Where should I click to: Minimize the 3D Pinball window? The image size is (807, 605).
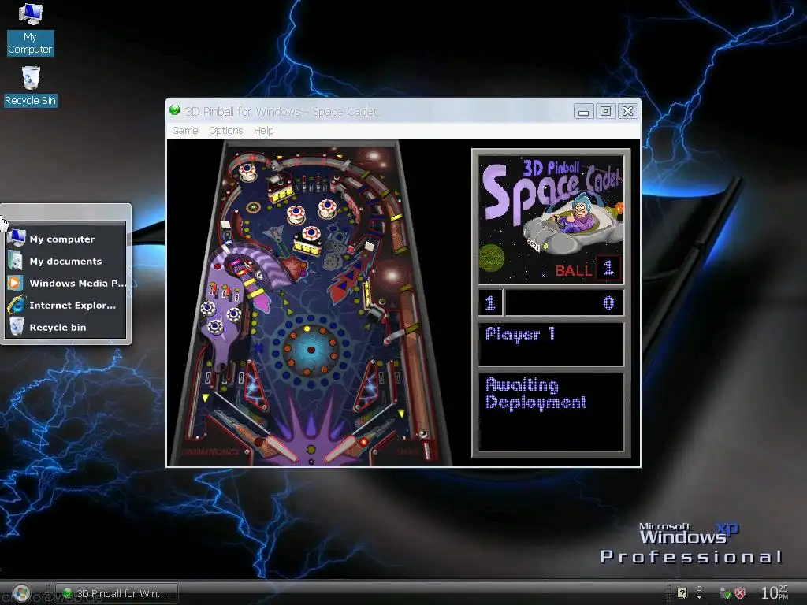coord(583,111)
